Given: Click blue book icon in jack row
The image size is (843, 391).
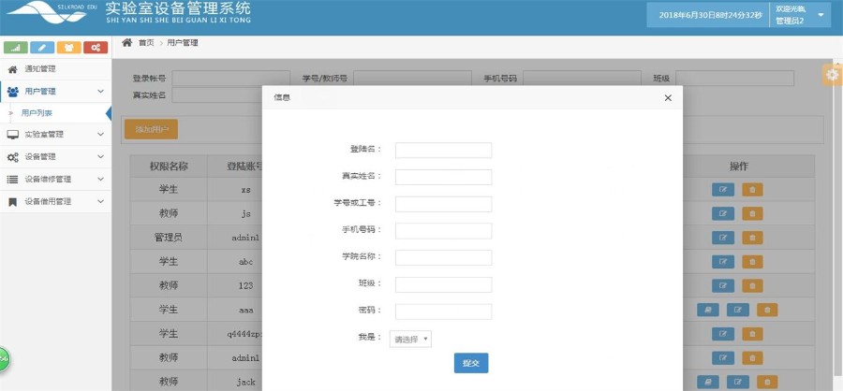Looking at the screenshot, I should [707, 382].
